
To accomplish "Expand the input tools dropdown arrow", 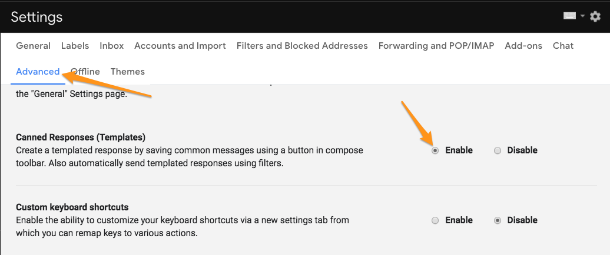I will 582,16.
